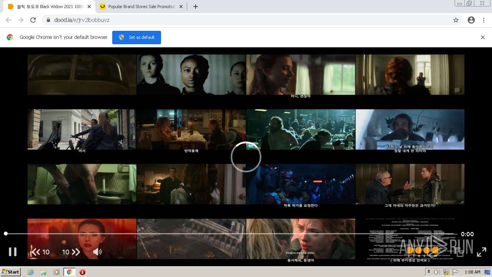View site information lock icon
Image resolution: width=492 pixels, height=277 pixels.
[48, 20]
